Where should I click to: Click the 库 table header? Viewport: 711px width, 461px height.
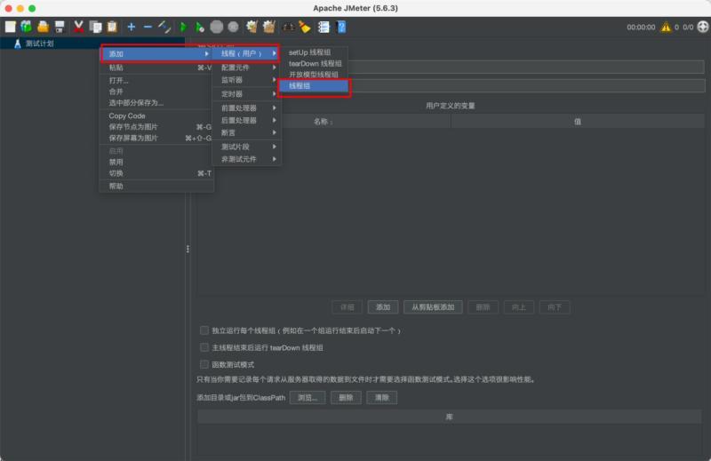pos(450,417)
